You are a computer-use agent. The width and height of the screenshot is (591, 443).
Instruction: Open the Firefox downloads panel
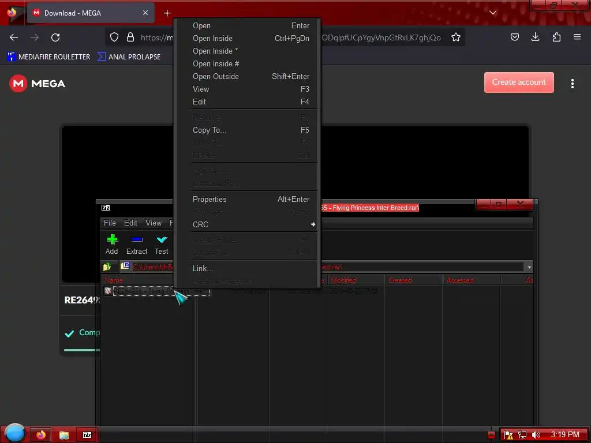click(x=535, y=37)
